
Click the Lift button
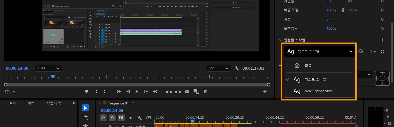click(x=169, y=92)
